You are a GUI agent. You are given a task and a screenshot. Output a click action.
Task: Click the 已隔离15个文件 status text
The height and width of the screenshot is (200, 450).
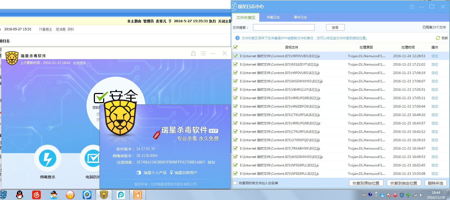tap(434, 27)
